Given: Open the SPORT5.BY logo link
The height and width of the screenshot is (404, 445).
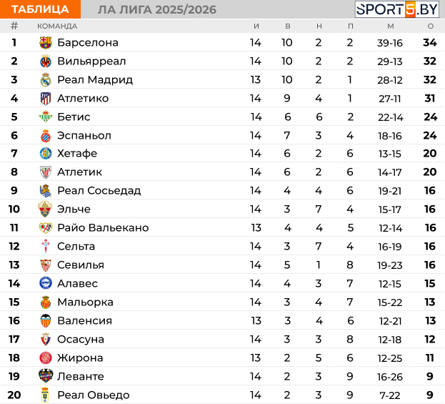Looking at the screenshot, I should [x=398, y=9].
